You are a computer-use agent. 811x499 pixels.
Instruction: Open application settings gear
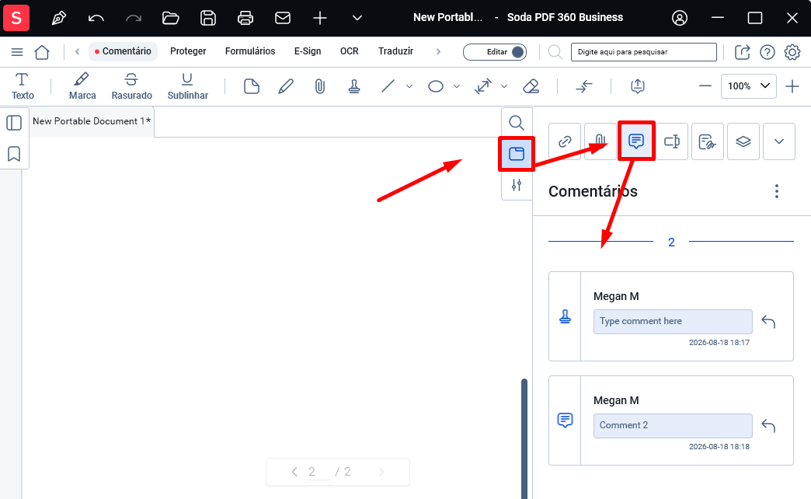pos(792,52)
